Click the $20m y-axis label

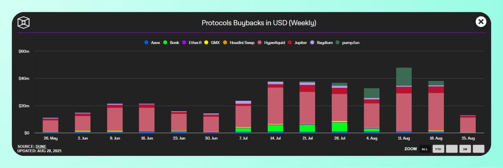(23, 106)
